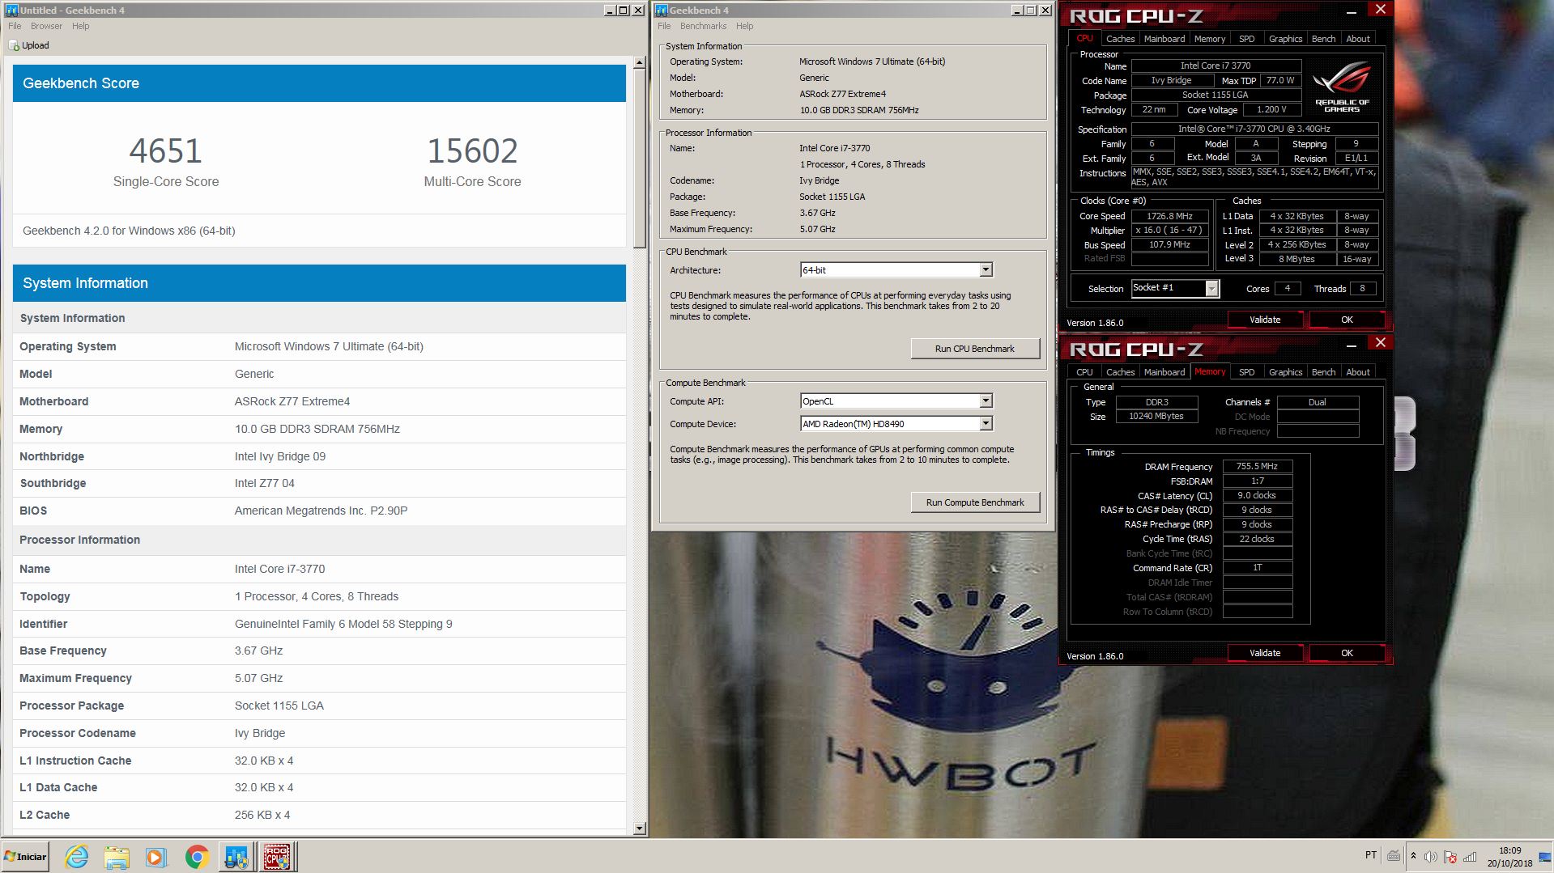The image size is (1554, 873).
Task: Click DRAM Frequency 755.5 MHz field
Action: click(x=1257, y=466)
